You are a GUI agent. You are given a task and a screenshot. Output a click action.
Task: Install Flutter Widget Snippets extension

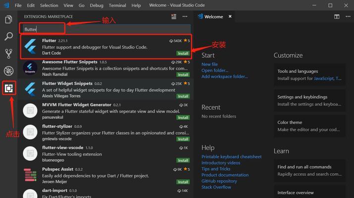183,97
